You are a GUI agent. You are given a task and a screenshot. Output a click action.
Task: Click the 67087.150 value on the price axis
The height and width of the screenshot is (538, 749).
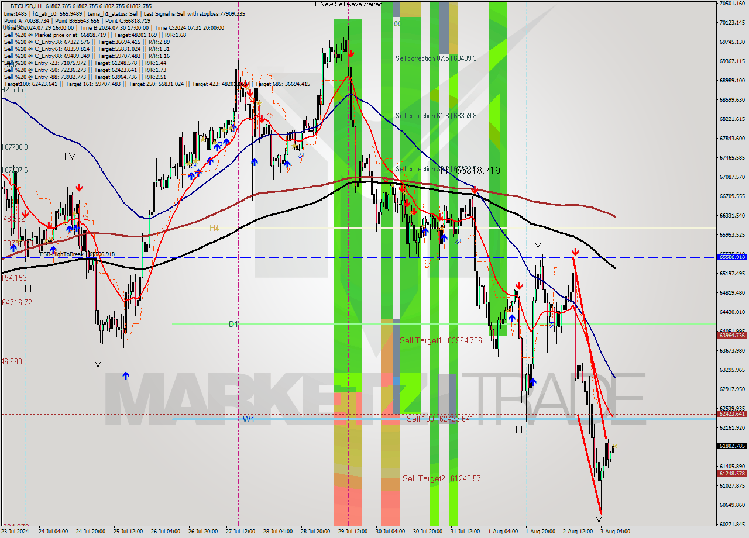coord(733,177)
